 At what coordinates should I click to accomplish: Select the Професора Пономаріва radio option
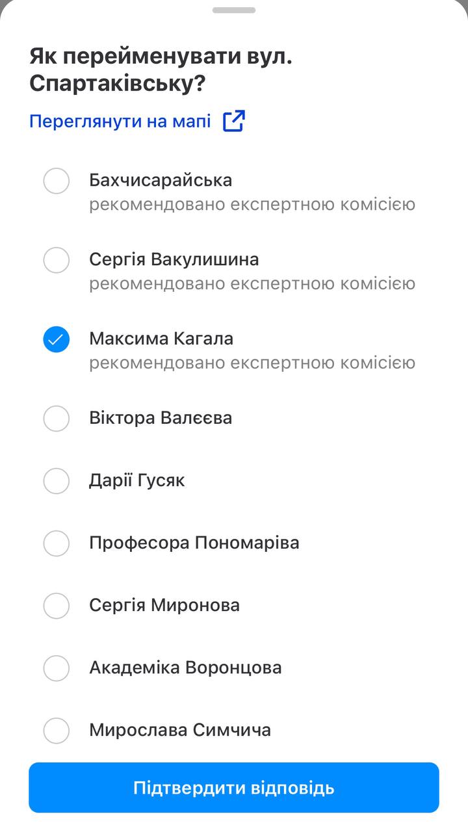click(x=57, y=543)
